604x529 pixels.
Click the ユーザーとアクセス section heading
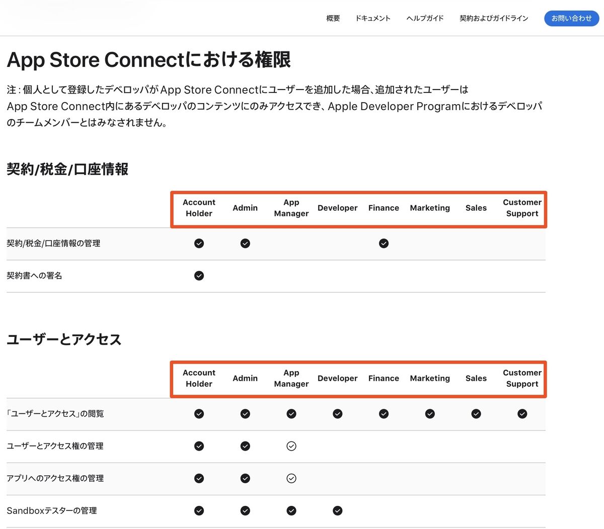point(64,339)
